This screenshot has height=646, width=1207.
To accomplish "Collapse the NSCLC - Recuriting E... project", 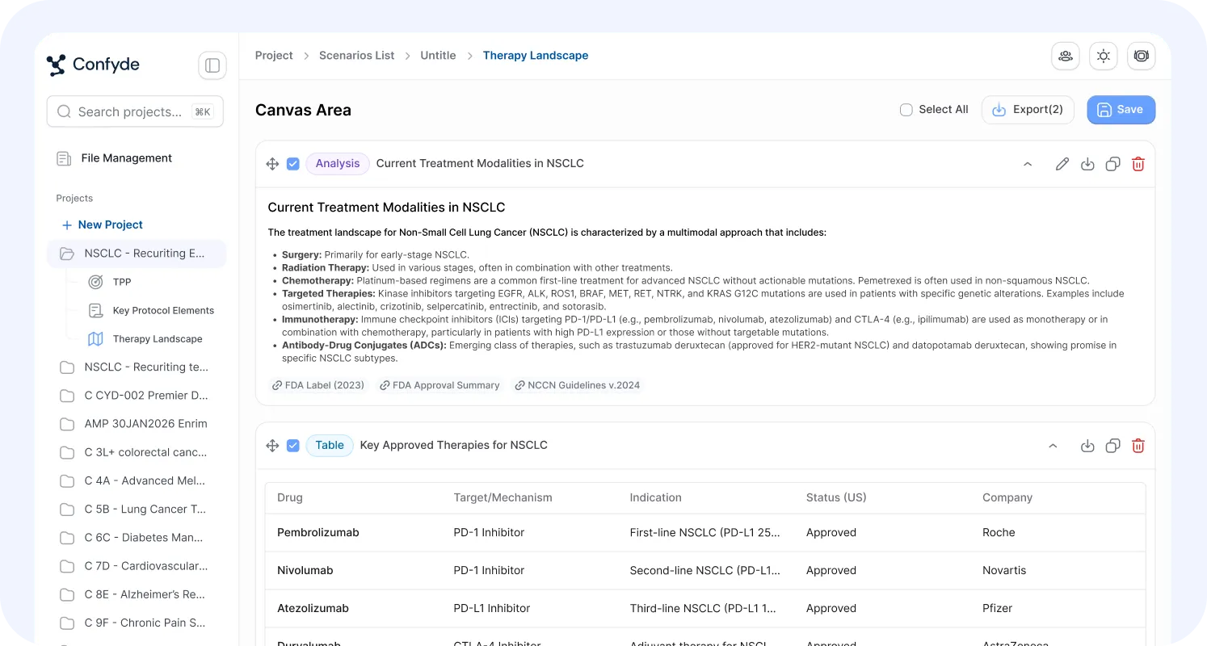I will pos(137,254).
